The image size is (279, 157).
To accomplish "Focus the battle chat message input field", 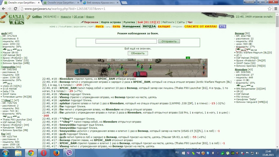I will (x=126, y=41).
